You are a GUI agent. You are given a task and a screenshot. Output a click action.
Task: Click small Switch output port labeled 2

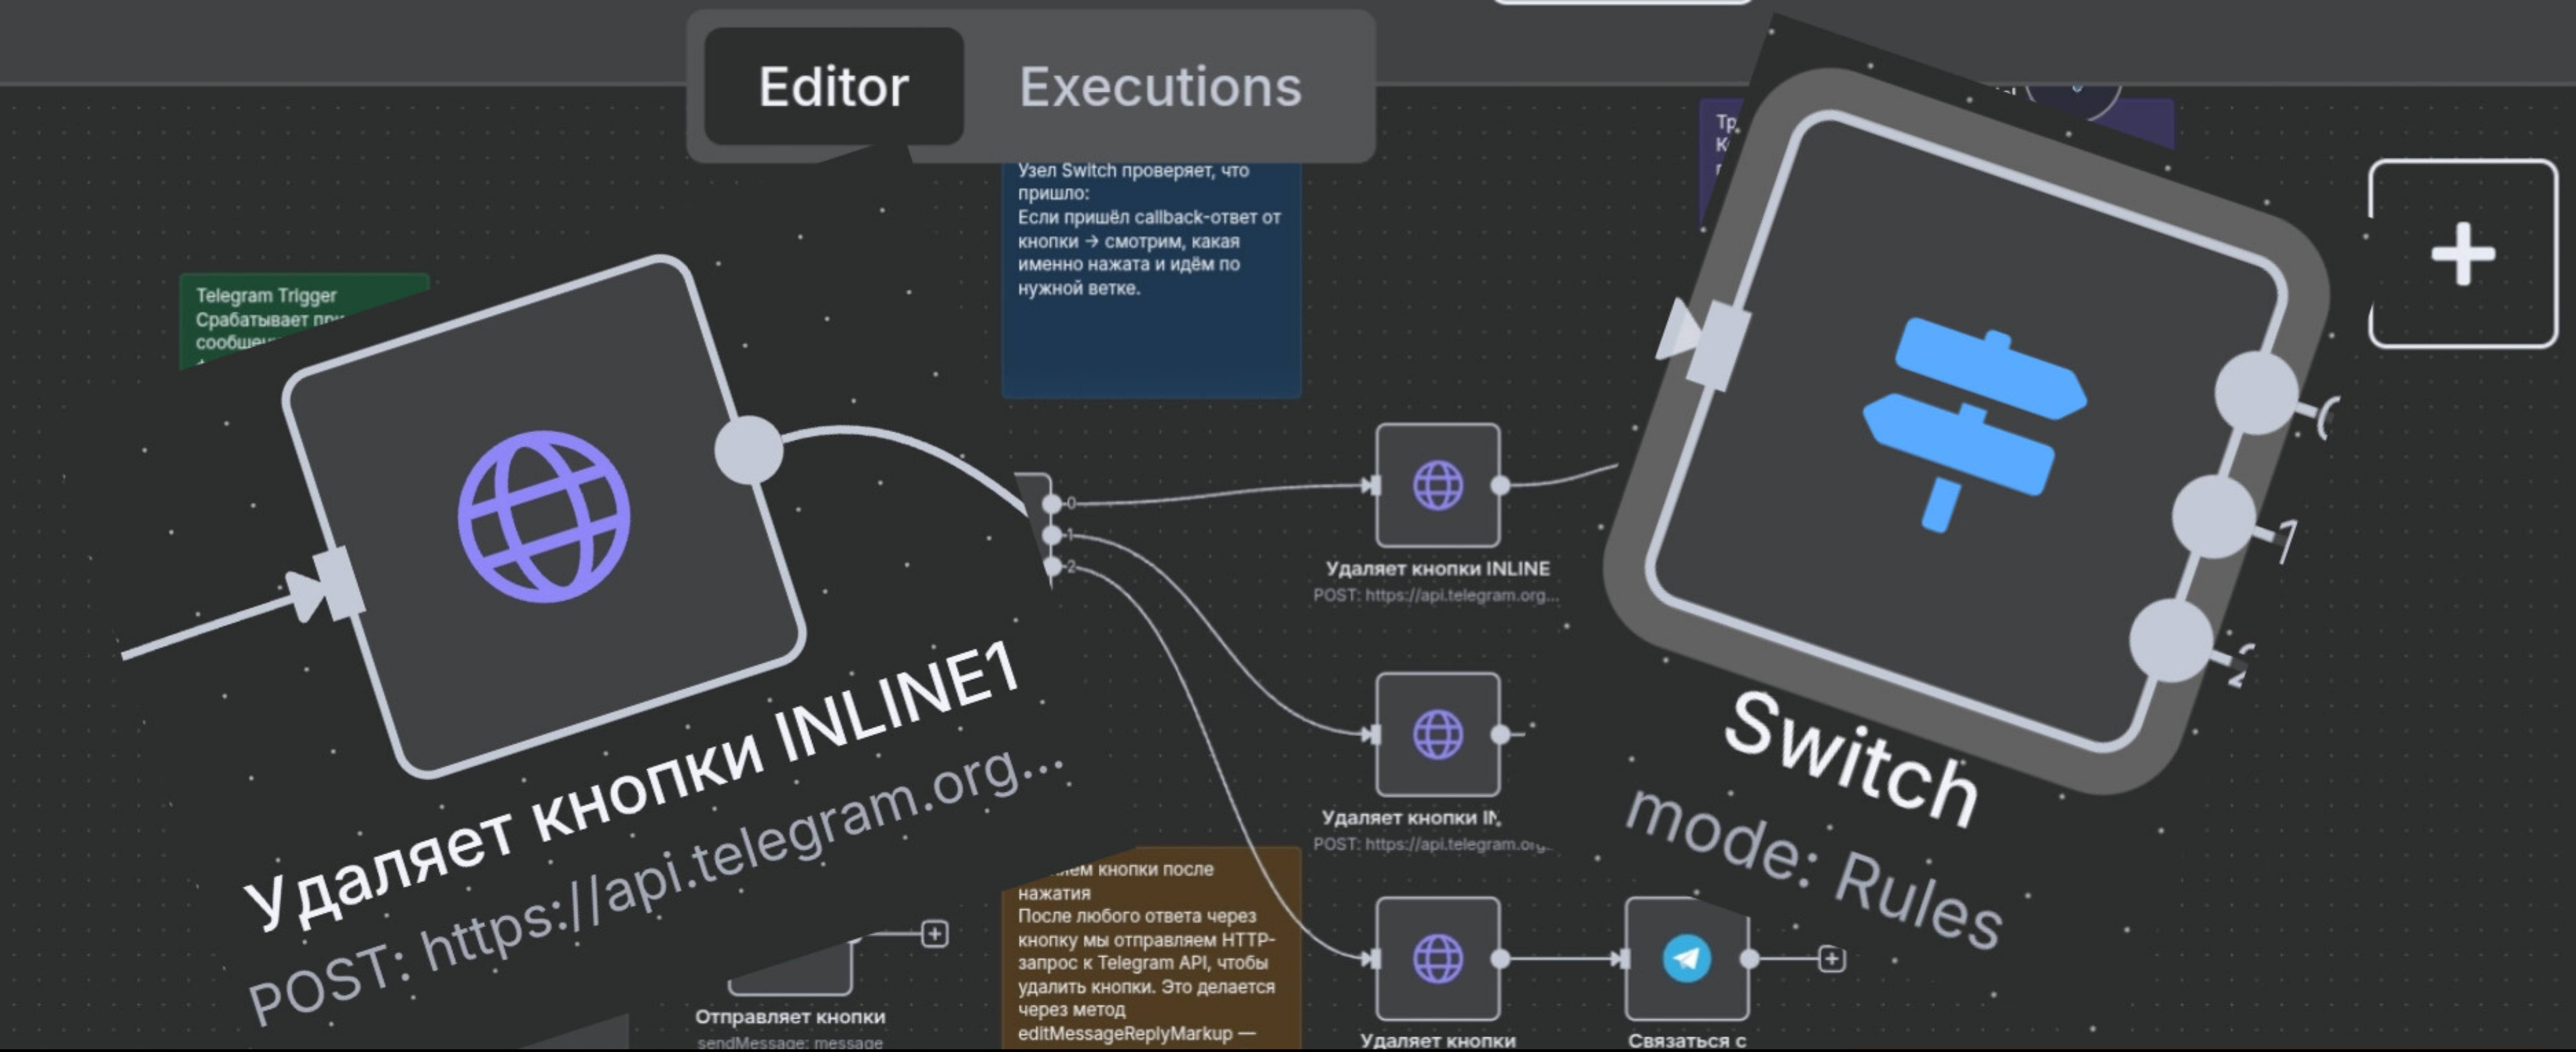(x=1052, y=568)
